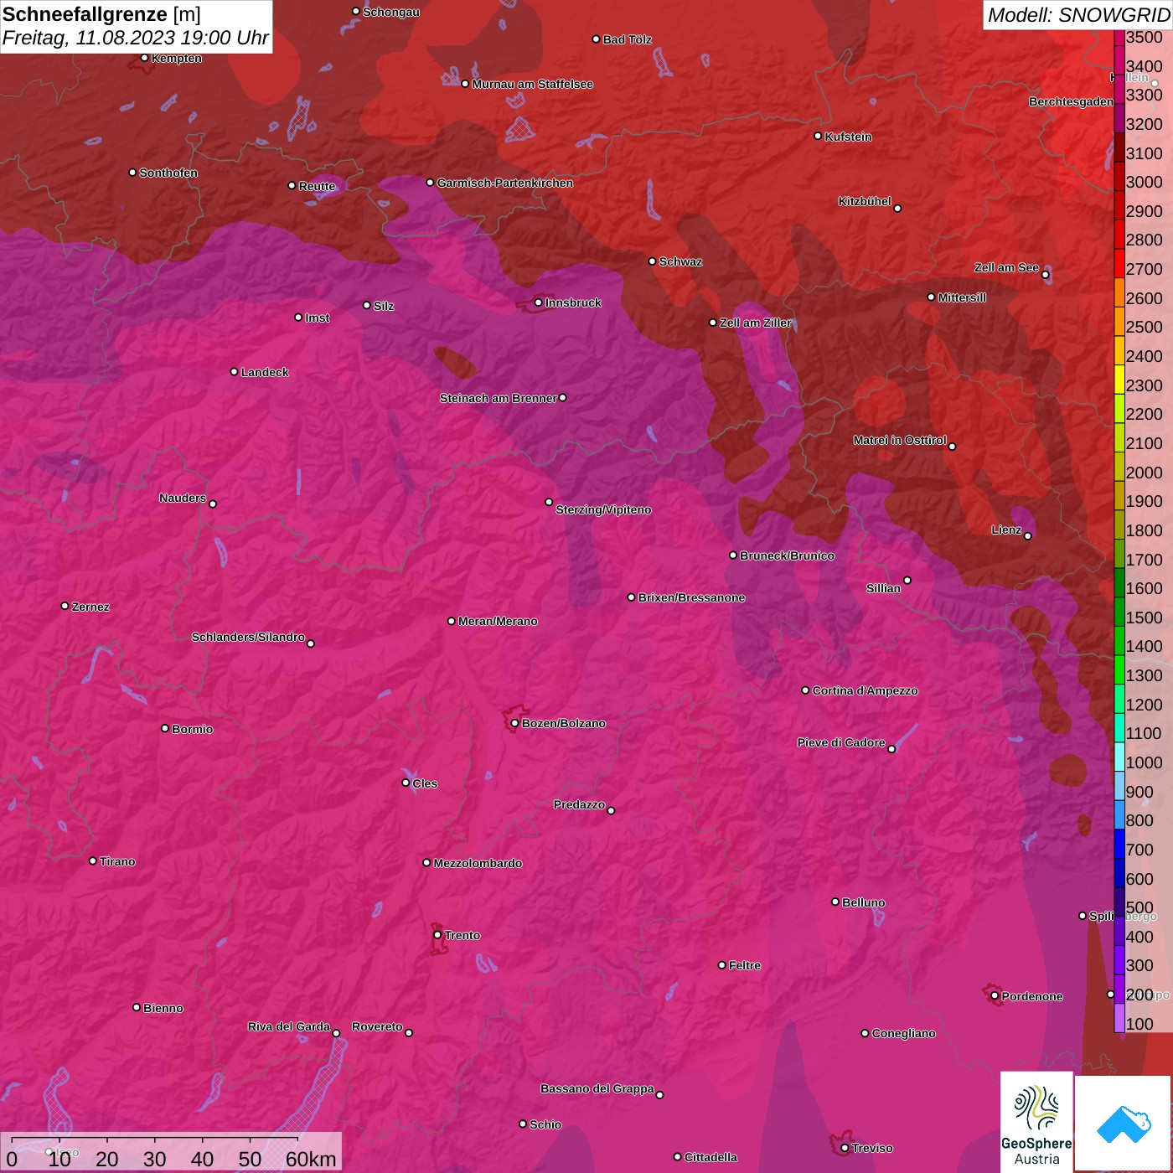
Task: Click the Zell am See marker dot
Action: 1045,274
